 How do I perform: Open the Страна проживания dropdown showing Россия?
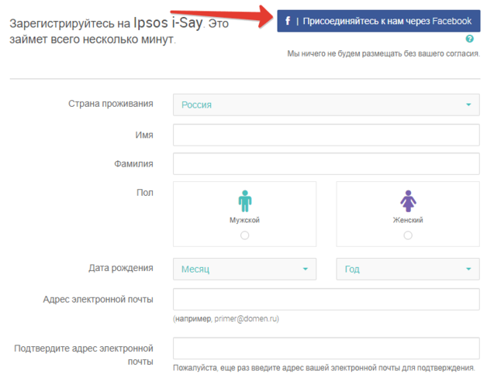[x=326, y=105]
